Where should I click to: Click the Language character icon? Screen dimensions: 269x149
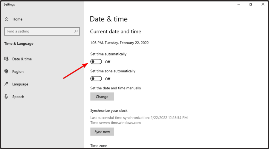click(x=6, y=84)
